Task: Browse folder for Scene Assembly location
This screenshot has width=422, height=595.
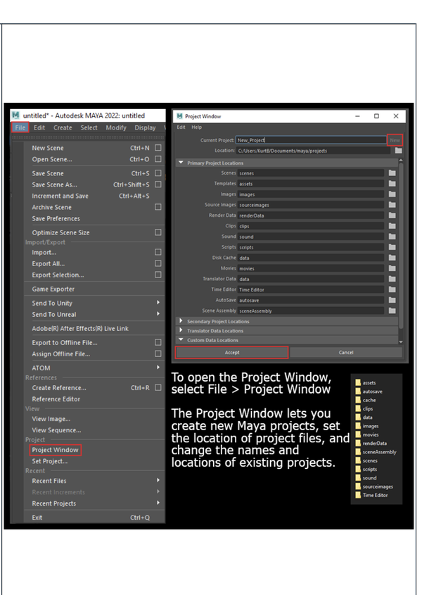Action: 392,311
